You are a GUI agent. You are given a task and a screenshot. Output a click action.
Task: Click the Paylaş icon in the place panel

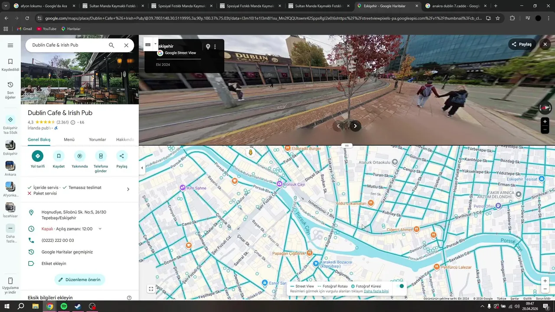[x=122, y=156]
